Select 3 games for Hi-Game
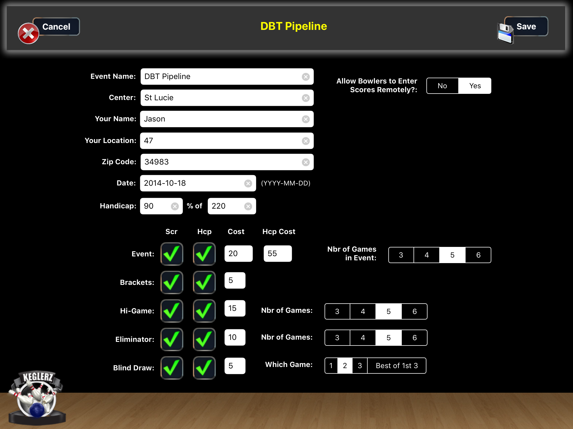The image size is (573, 429). 337,311
